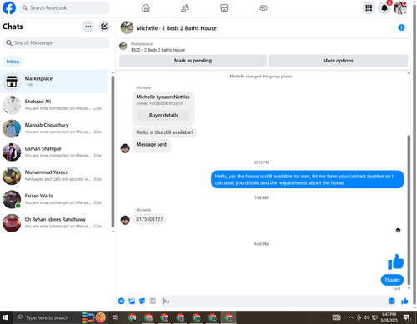This screenshot has height=324, width=417.
Task: Open Buyer details button
Action: [163, 115]
